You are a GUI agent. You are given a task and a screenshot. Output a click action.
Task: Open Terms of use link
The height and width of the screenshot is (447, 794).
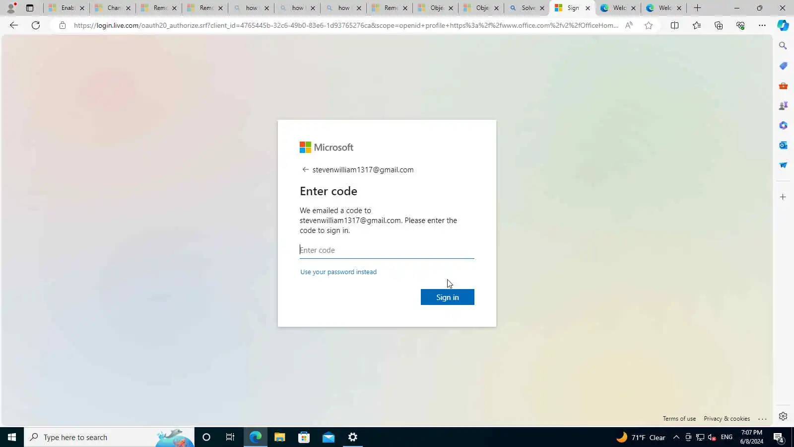(679, 419)
